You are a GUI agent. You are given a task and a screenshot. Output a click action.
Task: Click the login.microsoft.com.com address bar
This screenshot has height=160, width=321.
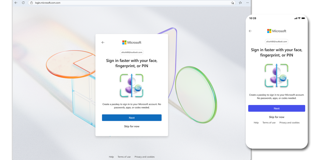pyautogui.click(x=132, y=3)
